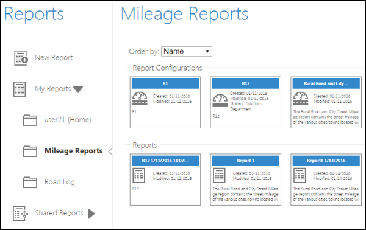Open the Report 1 title bar
Screen dimensions: 366x230
pyautogui.click(x=246, y=161)
